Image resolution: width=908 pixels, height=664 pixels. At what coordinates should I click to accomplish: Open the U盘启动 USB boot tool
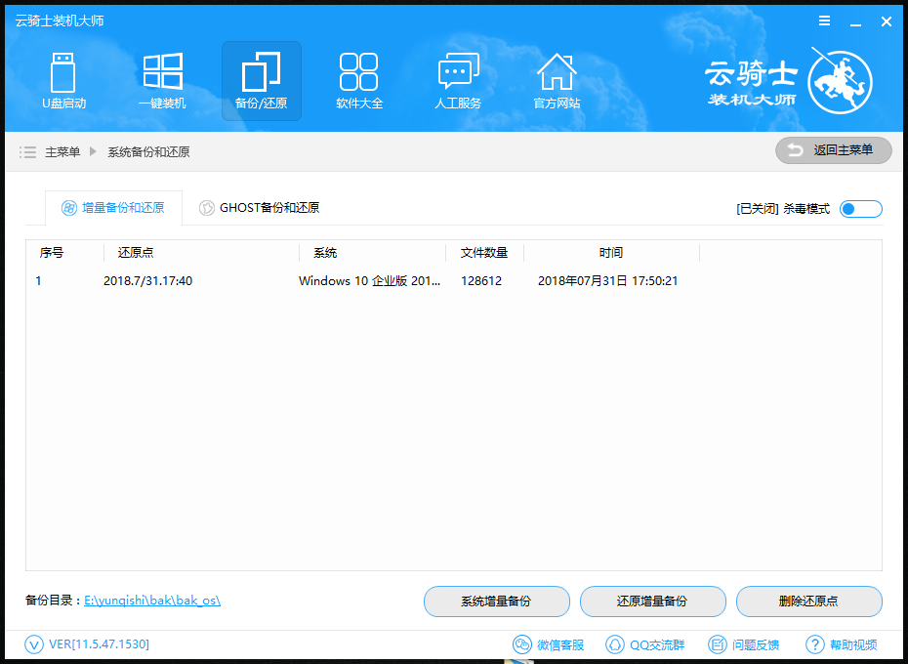click(x=63, y=81)
